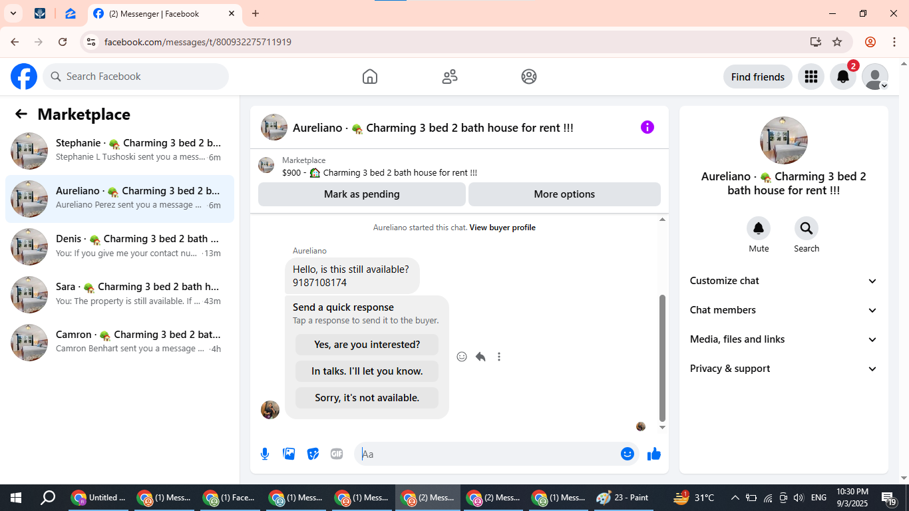This screenshot has height=511, width=909.
Task: Click Find friends button
Action: point(758,77)
